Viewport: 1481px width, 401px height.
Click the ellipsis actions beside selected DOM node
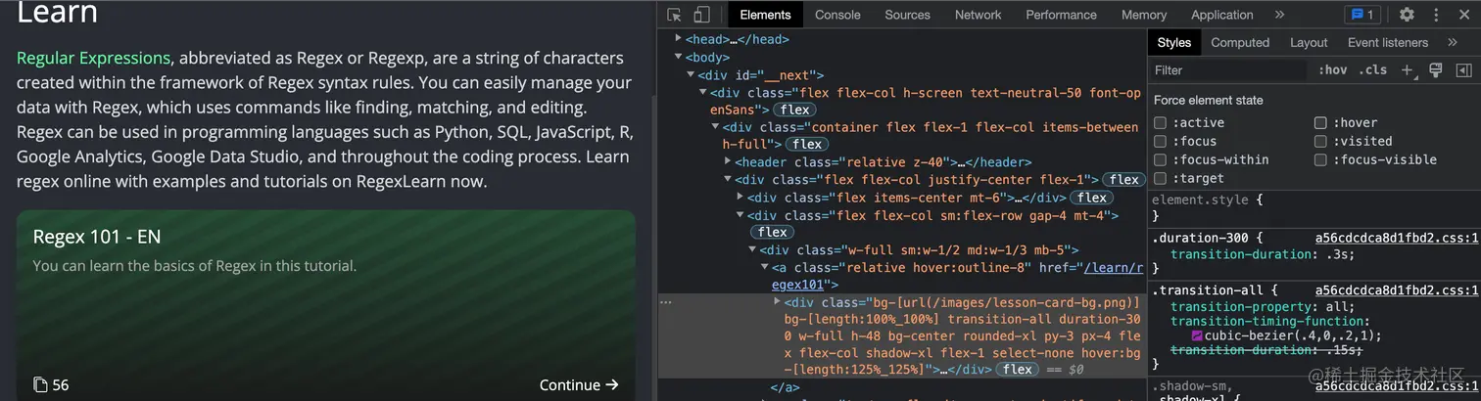pos(666,303)
